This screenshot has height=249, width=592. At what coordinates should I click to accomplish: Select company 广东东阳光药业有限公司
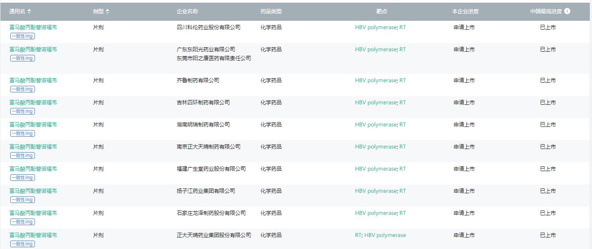(206, 50)
